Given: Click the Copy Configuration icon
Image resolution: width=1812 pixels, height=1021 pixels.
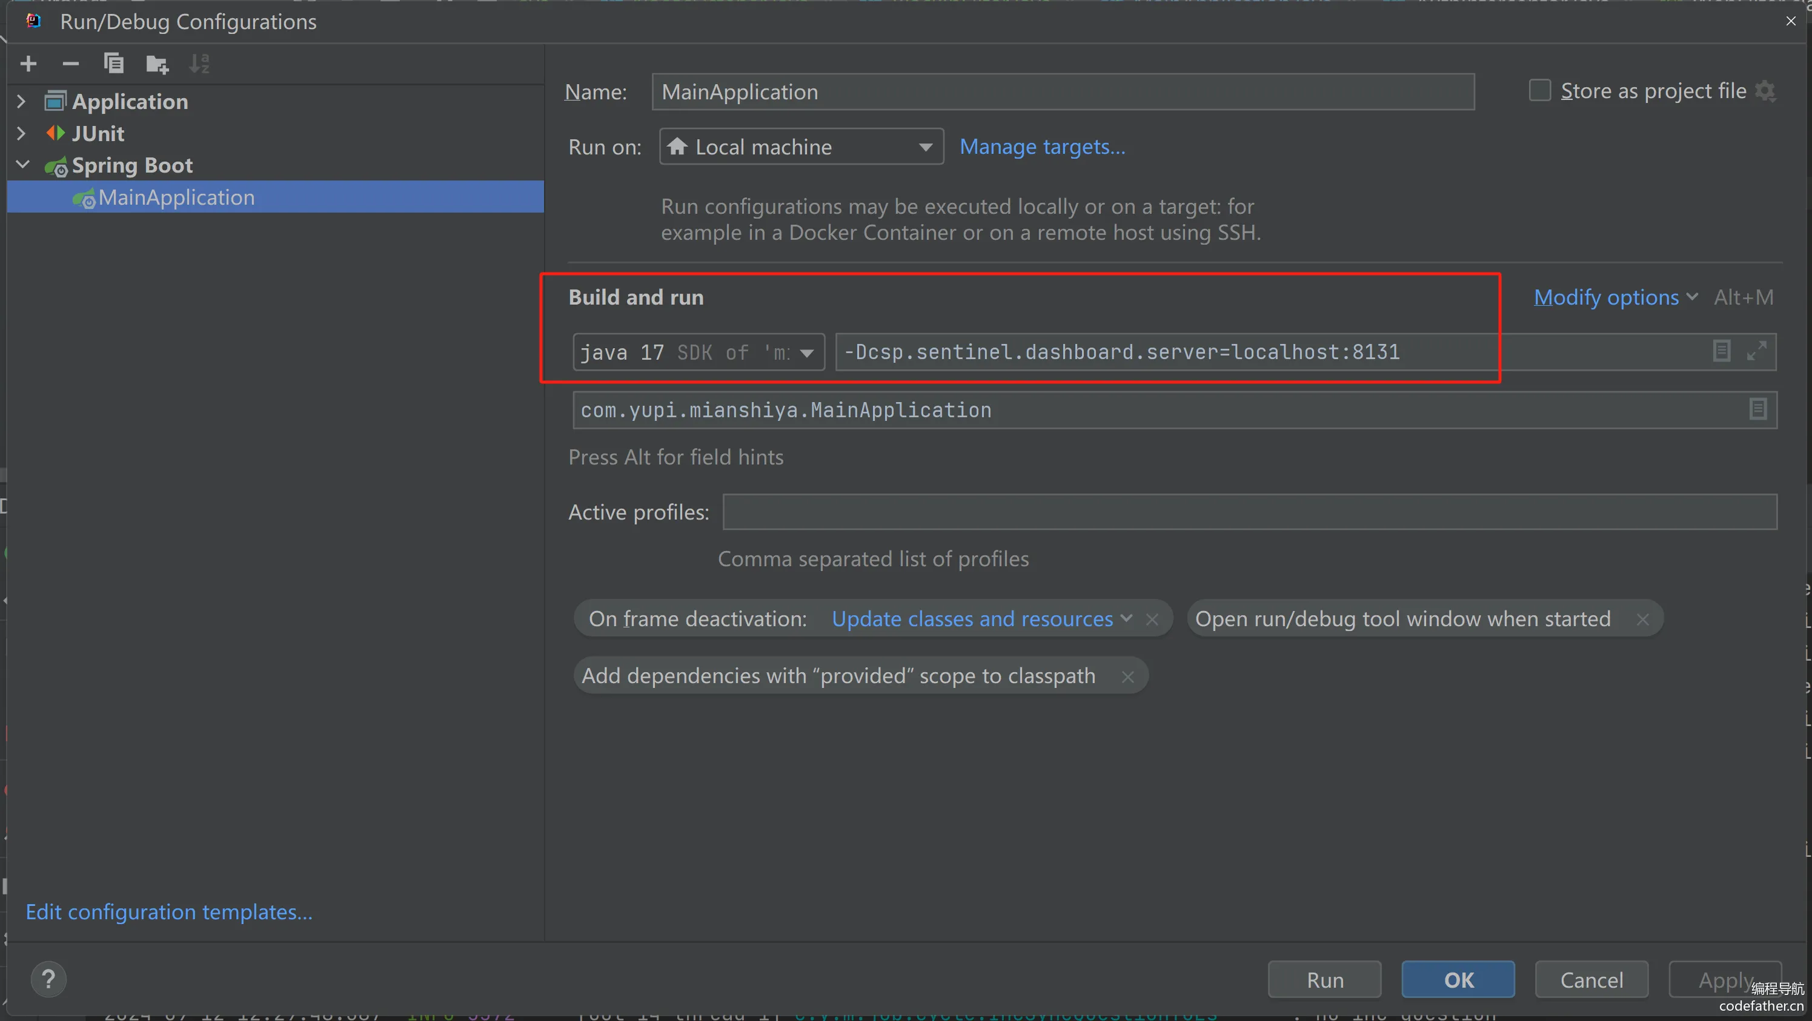Looking at the screenshot, I should (113, 64).
